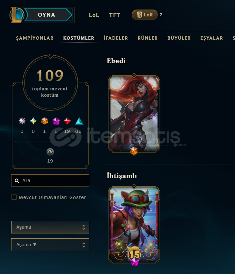
Task: Switch to the RÜNLER tab
Action: coord(148,38)
